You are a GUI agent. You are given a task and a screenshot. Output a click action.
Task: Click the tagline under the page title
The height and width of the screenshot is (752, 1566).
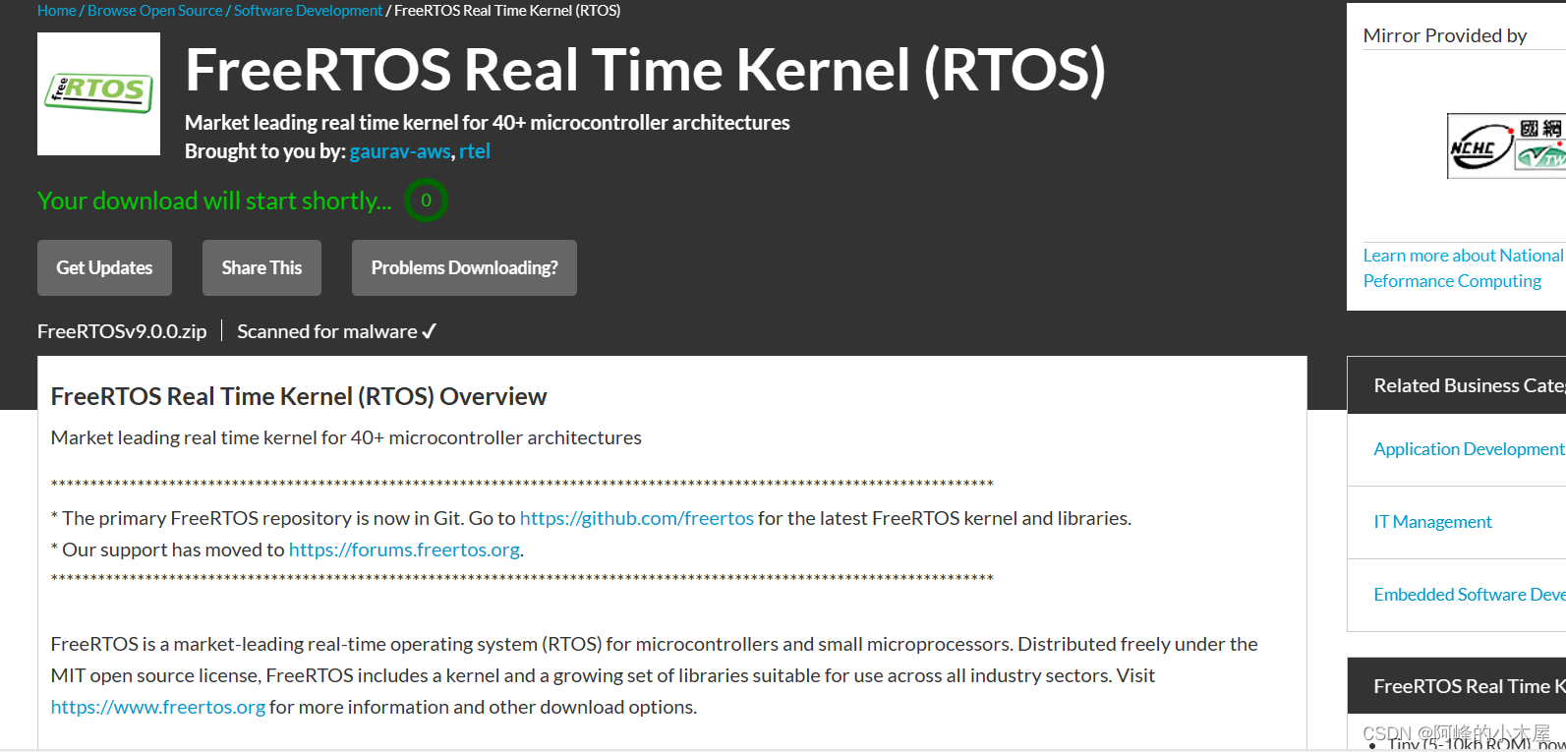coord(488,123)
